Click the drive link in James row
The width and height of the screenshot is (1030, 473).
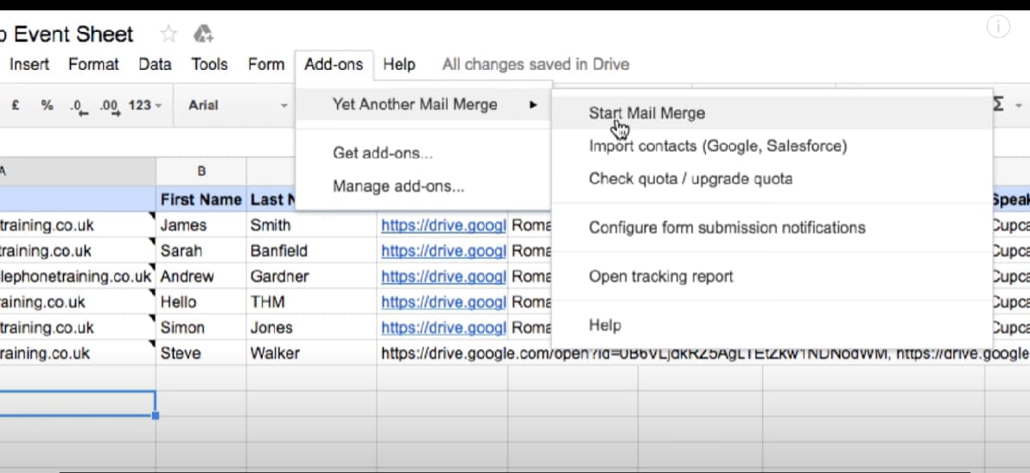tap(443, 225)
